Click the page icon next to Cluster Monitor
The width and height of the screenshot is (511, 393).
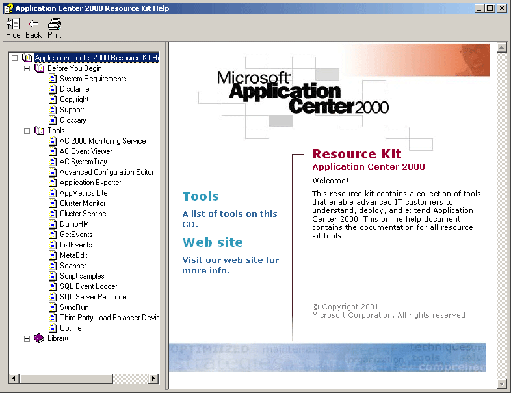coord(53,203)
